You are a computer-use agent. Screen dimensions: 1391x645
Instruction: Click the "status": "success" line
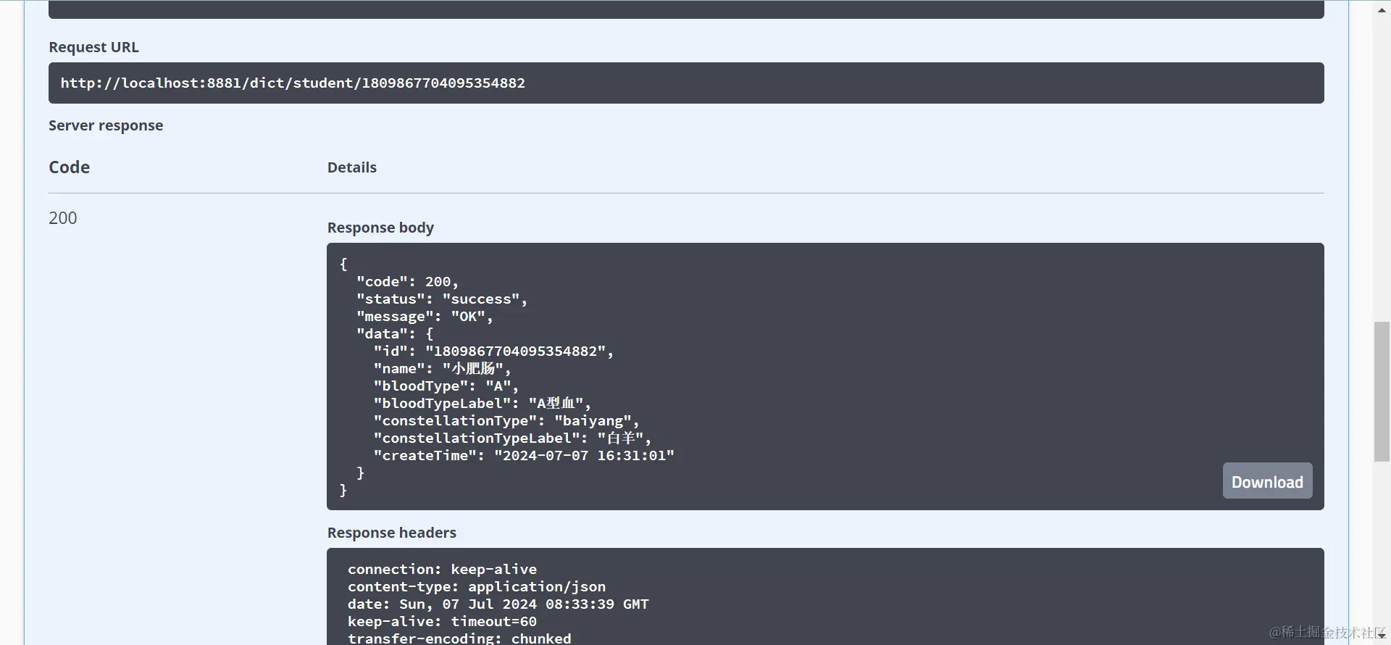(x=441, y=299)
